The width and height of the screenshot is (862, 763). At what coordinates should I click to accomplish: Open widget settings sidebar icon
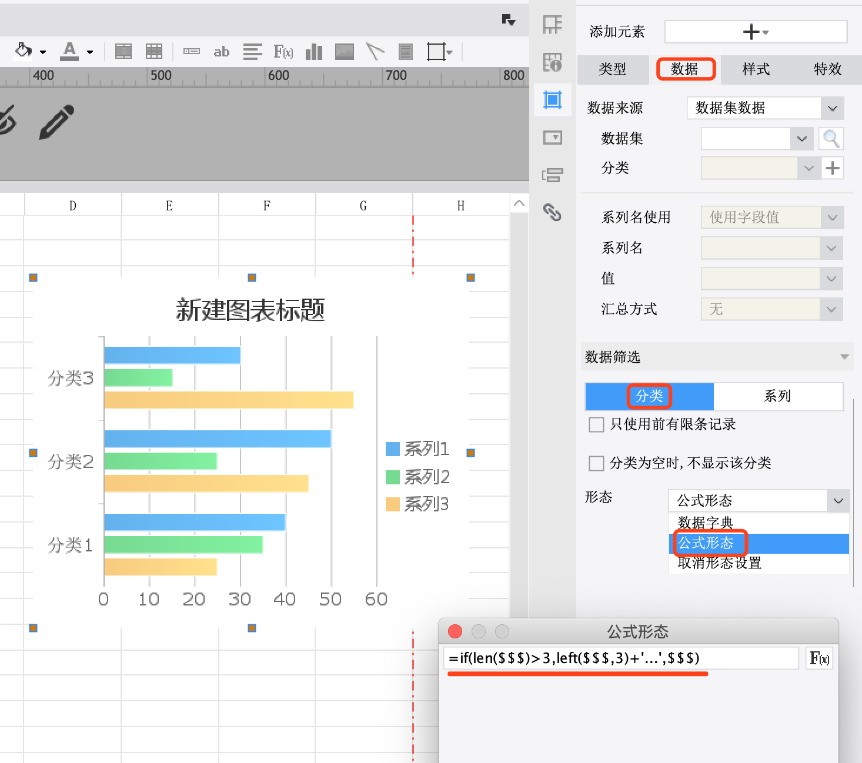point(553,138)
